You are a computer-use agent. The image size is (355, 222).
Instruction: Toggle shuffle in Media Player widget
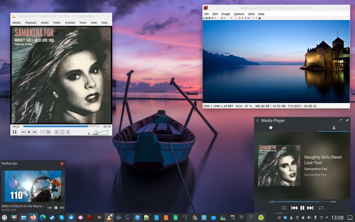284,208
